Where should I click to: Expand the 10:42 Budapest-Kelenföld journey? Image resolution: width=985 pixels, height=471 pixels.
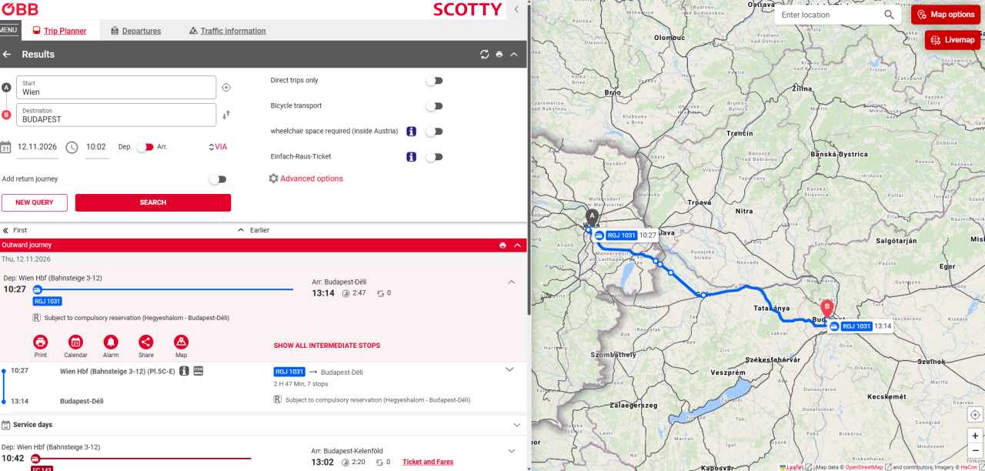coord(511,451)
